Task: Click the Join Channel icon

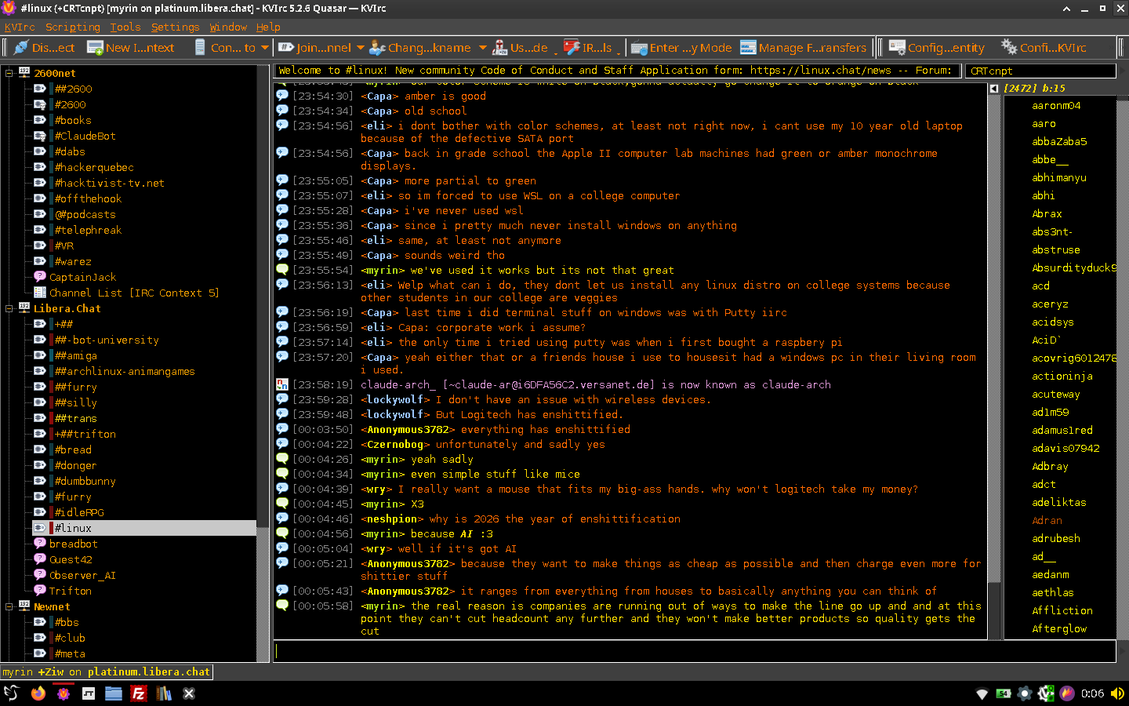Action: point(286,48)
